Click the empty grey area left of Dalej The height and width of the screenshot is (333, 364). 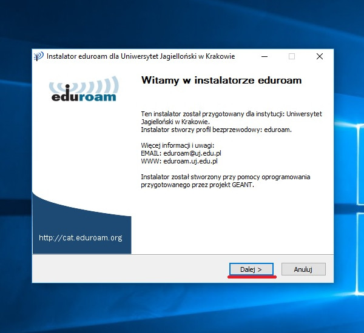point(127,269)
